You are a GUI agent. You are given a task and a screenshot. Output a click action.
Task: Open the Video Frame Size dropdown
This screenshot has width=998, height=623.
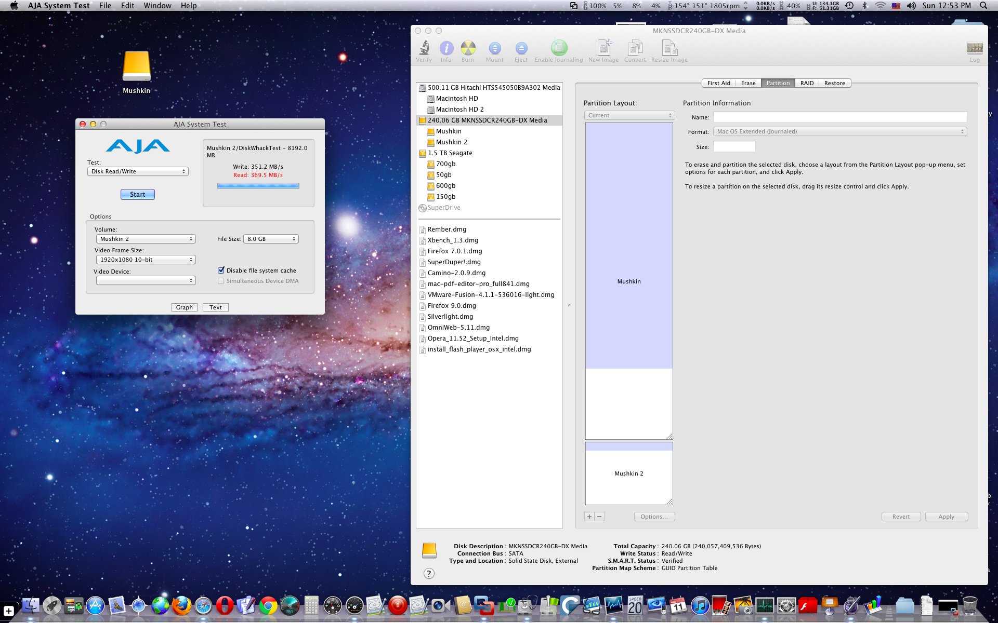pyautogui.click(x=146, y=260)
